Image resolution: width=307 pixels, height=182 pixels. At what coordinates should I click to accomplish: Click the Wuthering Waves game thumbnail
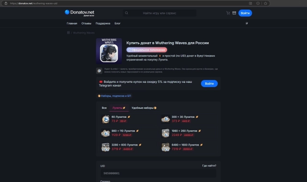tap(109, 51)
